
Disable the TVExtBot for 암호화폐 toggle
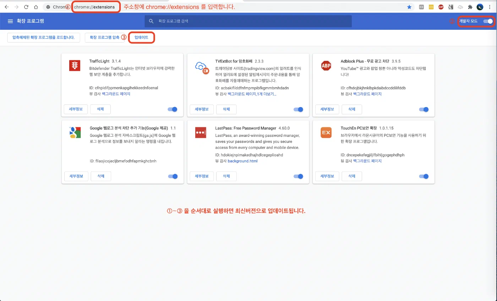298,109
